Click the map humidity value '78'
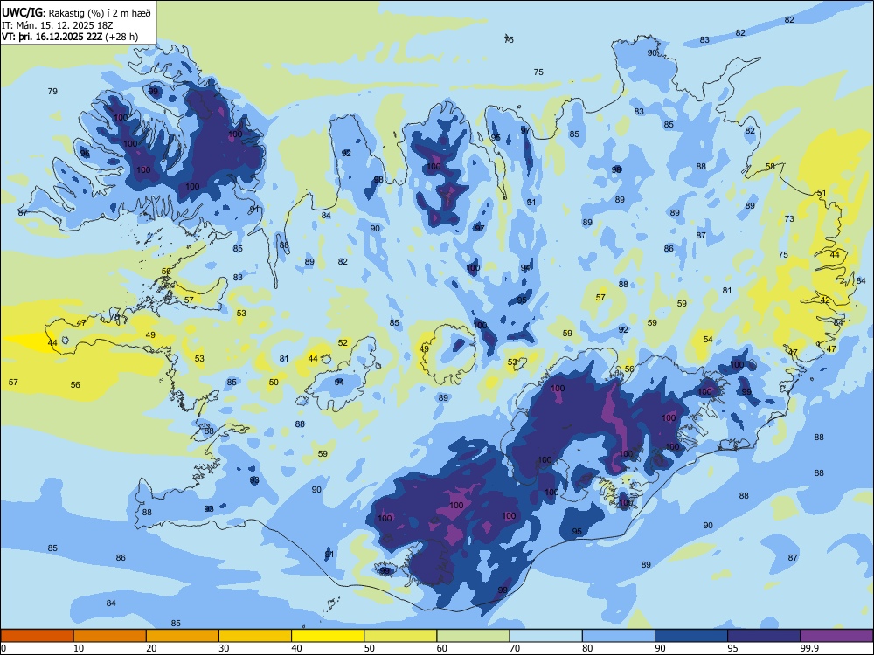This screenshot has height=655, width=874. click(x=114, y=317)
